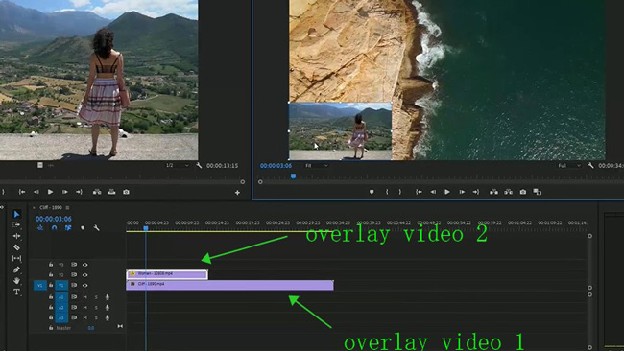Screen dimensions: 624x351
Task: Add marker in timeline header
Action: tap(83, 228)
